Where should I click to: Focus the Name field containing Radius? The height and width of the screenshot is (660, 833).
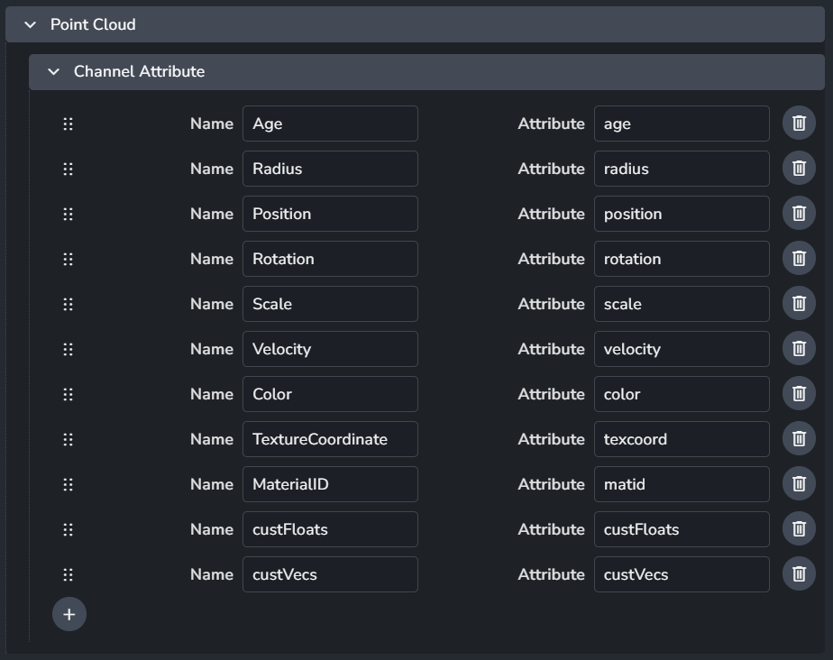tap(330, 169)
